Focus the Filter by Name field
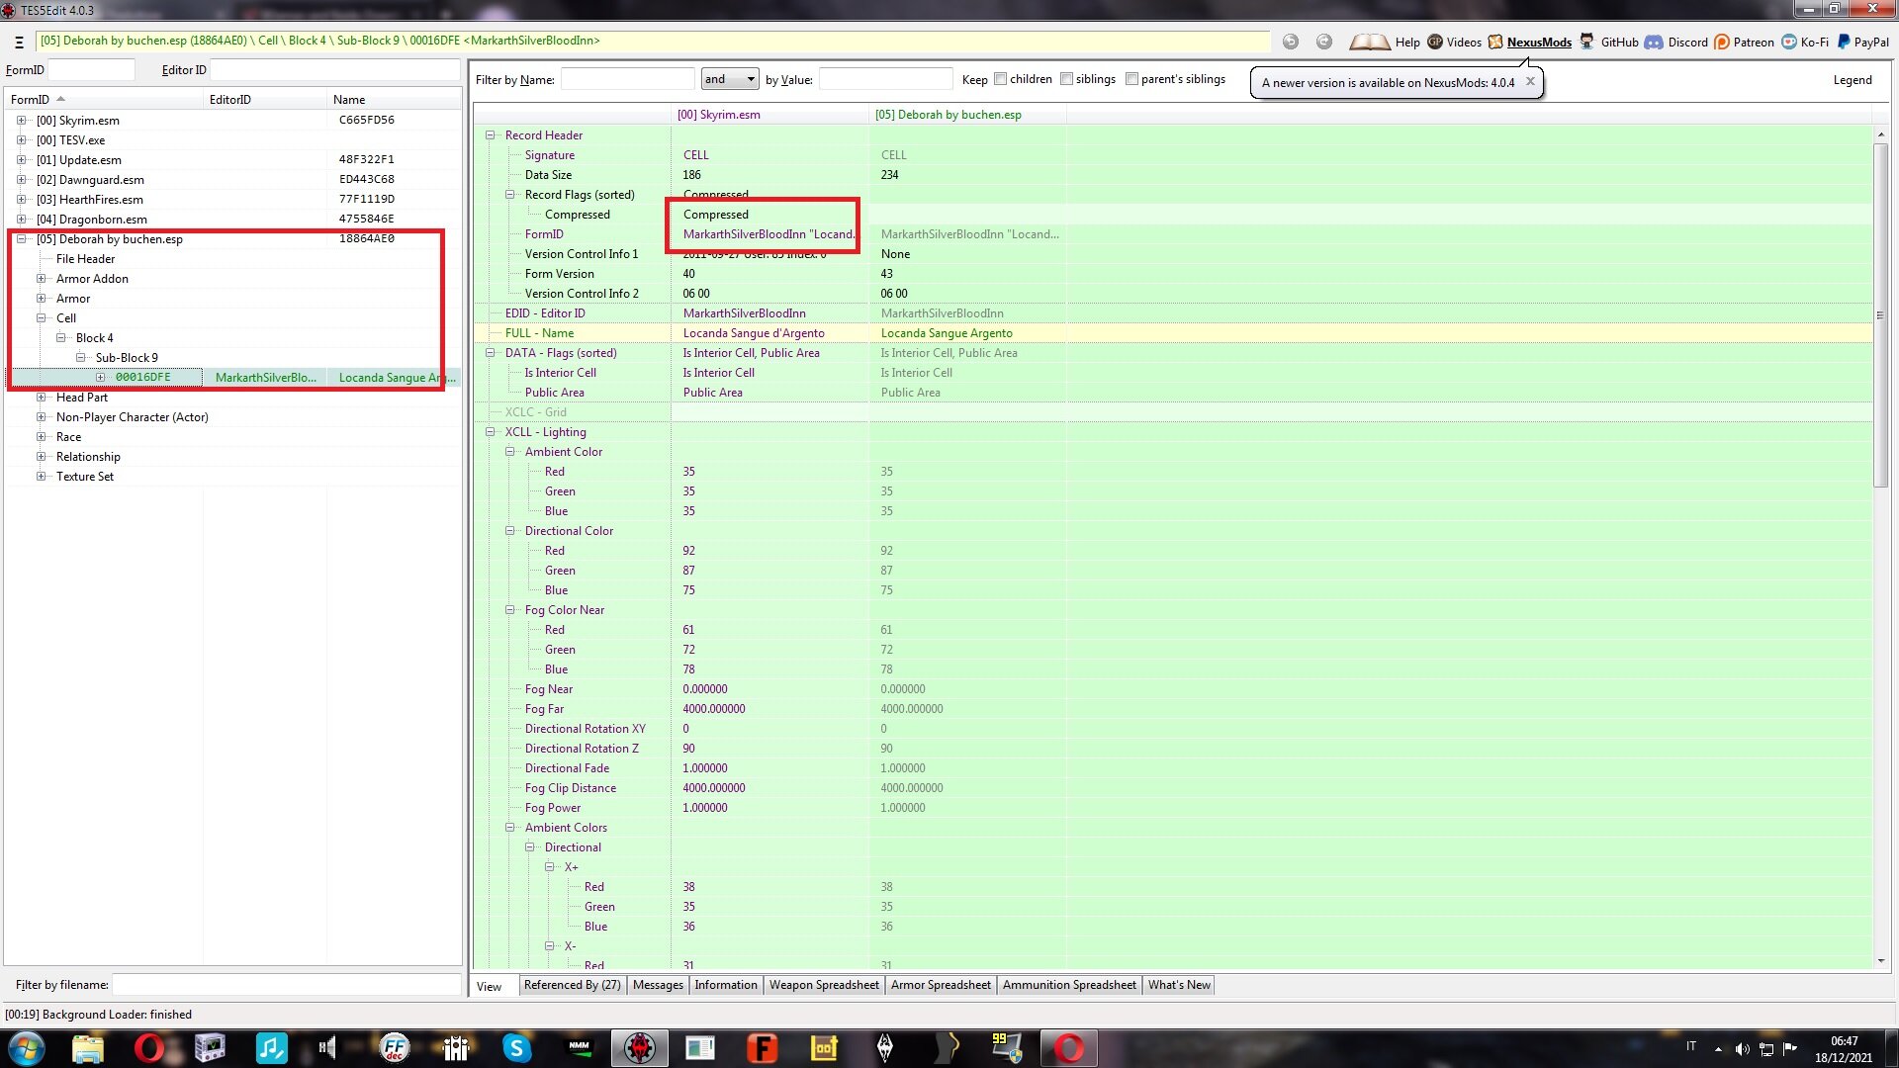This screenshot has width=1899, height=1068. click(x=627, y=79)
